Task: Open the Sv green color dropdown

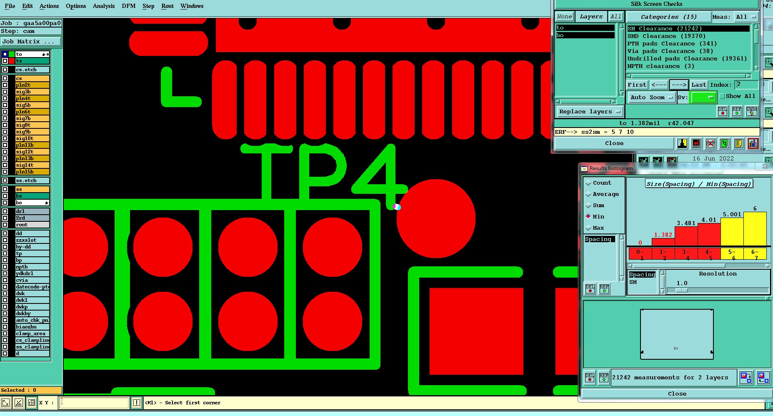Action: click(x=703, y=98)
